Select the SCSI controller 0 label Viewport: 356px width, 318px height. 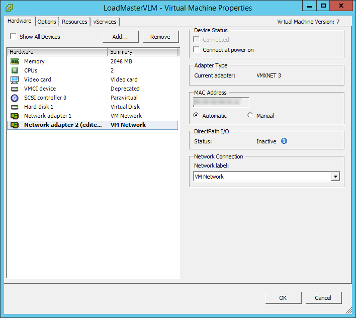(x=45, y=98)
